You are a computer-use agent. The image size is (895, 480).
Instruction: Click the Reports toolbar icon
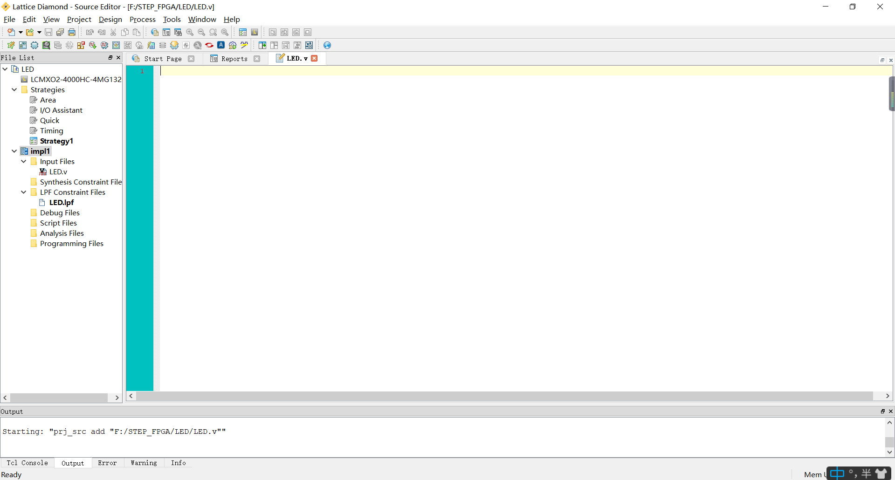166,32
